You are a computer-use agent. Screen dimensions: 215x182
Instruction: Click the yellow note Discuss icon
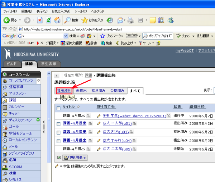[153, 20]
